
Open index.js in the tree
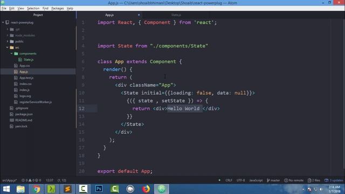[24, 90]
